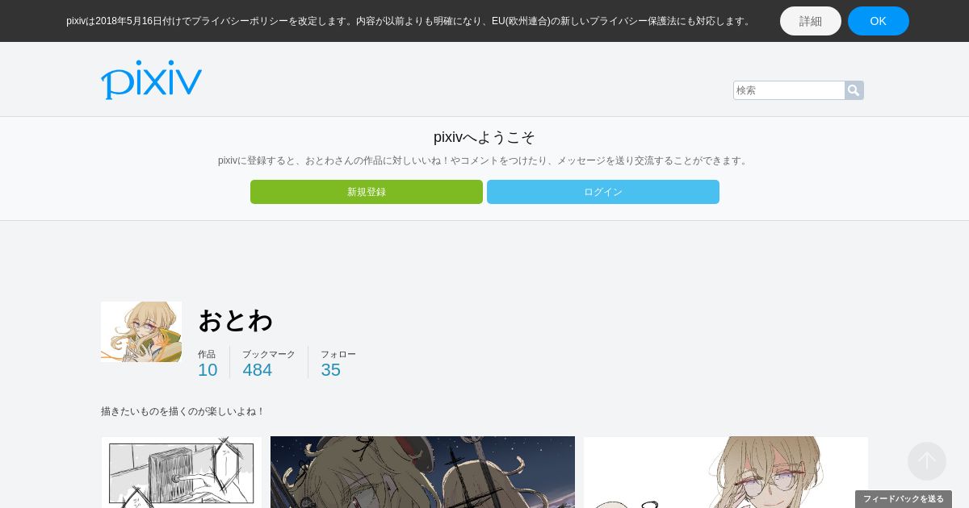This screenshot has height=508, width=969.
Task: Click the 詳細 button in privacy banner
Action: point(811,21)
